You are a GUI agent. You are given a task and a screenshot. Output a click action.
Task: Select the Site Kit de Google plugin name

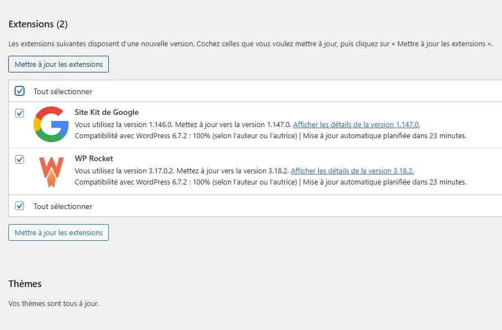click(x=107, y=112)
